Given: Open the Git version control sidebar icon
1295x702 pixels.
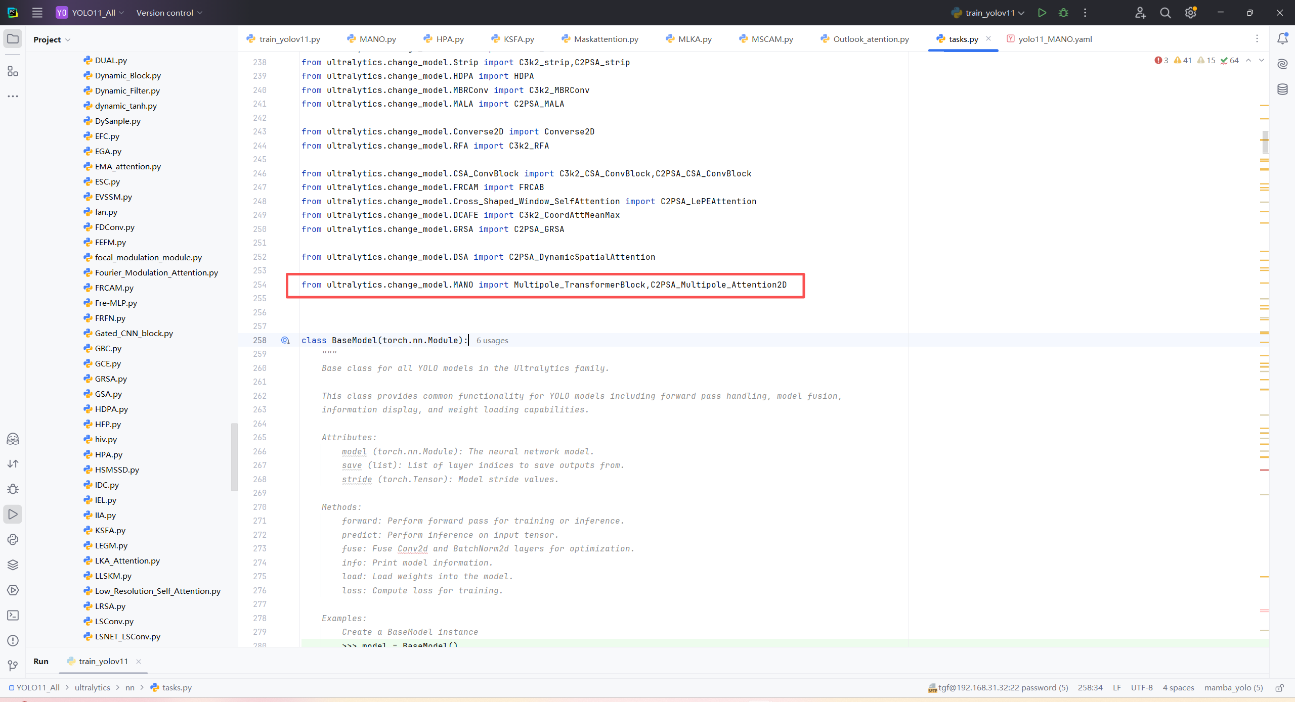Looking at the screenshot, I should pos(13,666).
